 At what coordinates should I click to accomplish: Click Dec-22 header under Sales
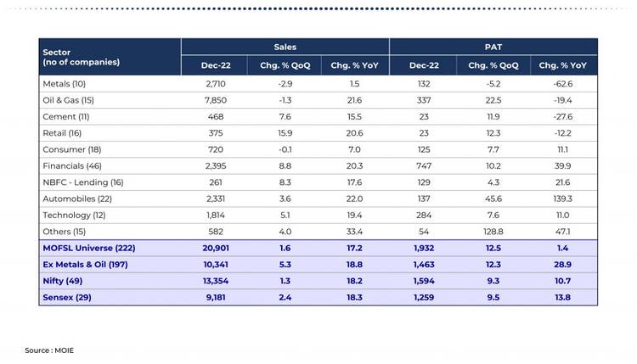pyautogui.click(x=214, y=66)
